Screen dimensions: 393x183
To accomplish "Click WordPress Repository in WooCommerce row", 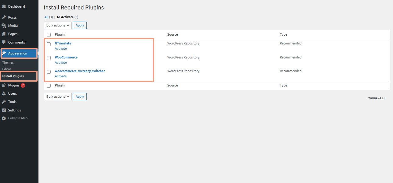I will click(x=183, y=57).
